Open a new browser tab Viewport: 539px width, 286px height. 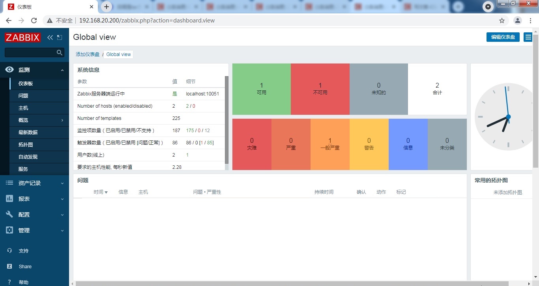point(106,7)
